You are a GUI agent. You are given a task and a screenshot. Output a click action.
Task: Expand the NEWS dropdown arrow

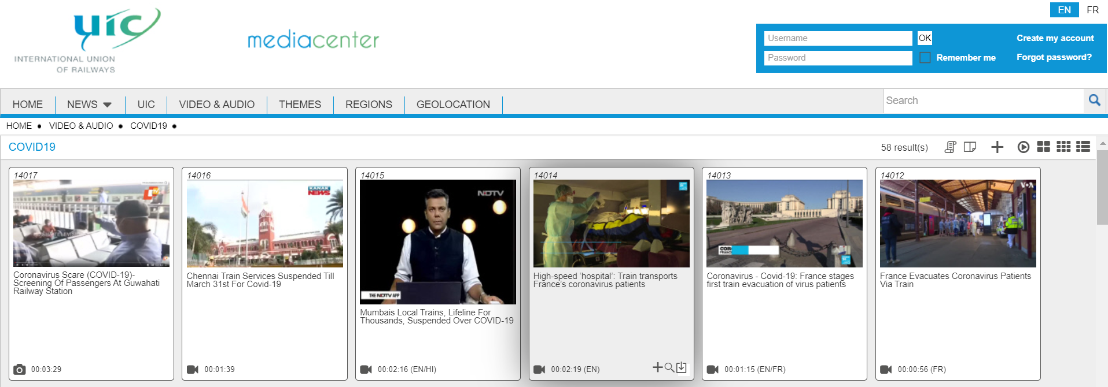tap(107, 105)
